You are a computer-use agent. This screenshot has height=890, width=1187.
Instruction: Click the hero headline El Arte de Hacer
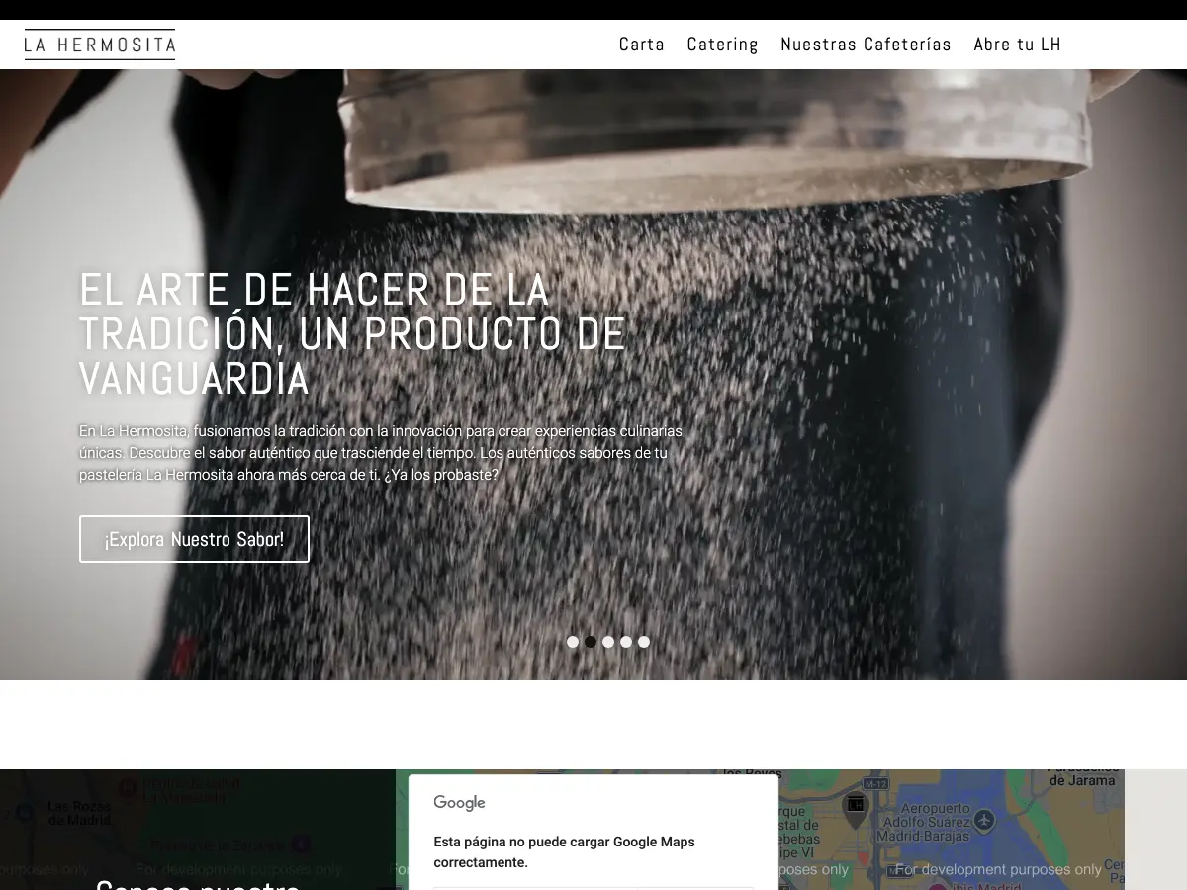click(x=352, y=334)
